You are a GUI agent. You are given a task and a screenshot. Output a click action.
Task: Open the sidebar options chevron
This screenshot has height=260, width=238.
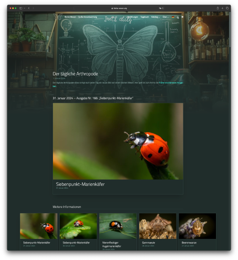click(x=25, y=8)
